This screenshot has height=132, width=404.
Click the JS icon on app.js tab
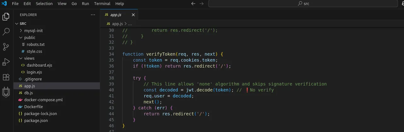[106, 15]
